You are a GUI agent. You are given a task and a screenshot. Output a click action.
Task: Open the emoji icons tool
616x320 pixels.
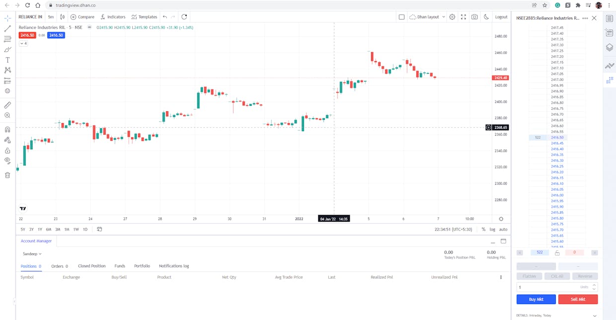click(x=7, y=91)
